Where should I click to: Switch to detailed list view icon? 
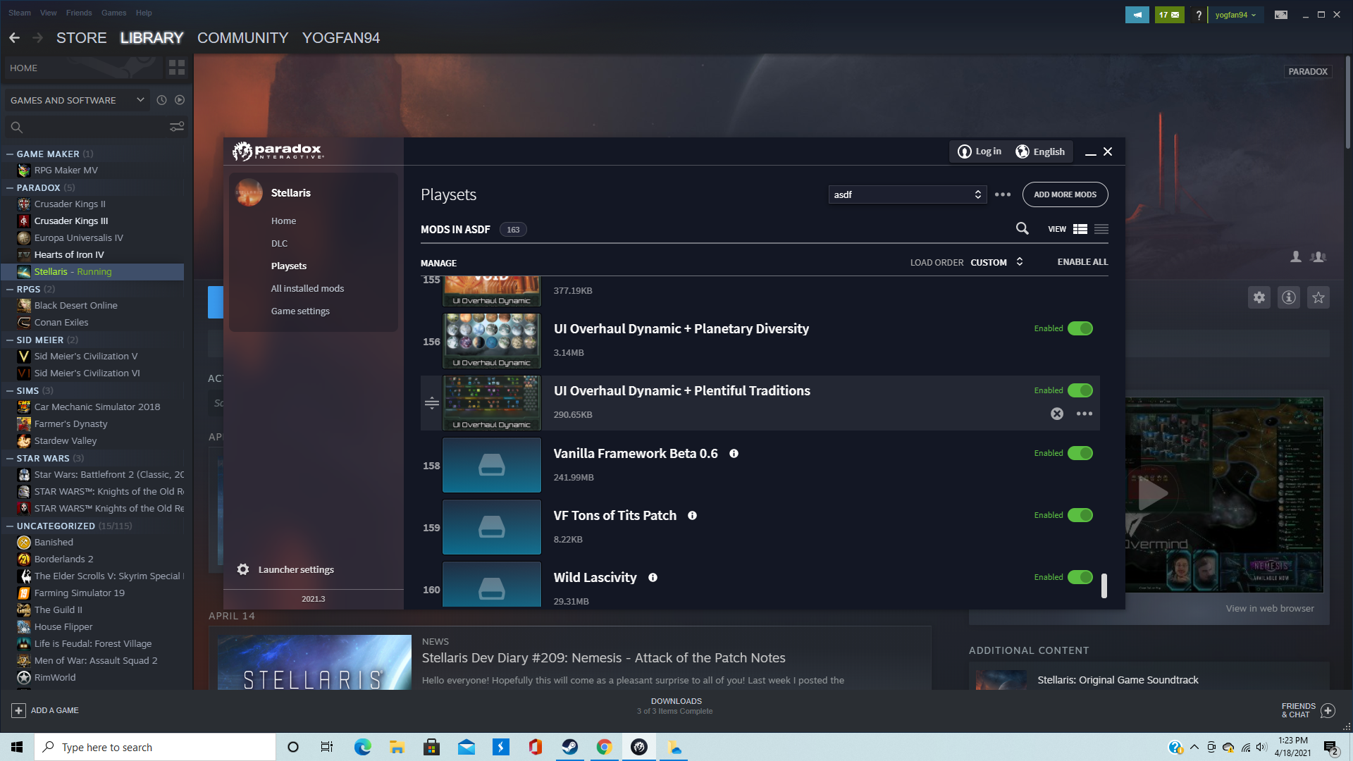[1080, 229]
